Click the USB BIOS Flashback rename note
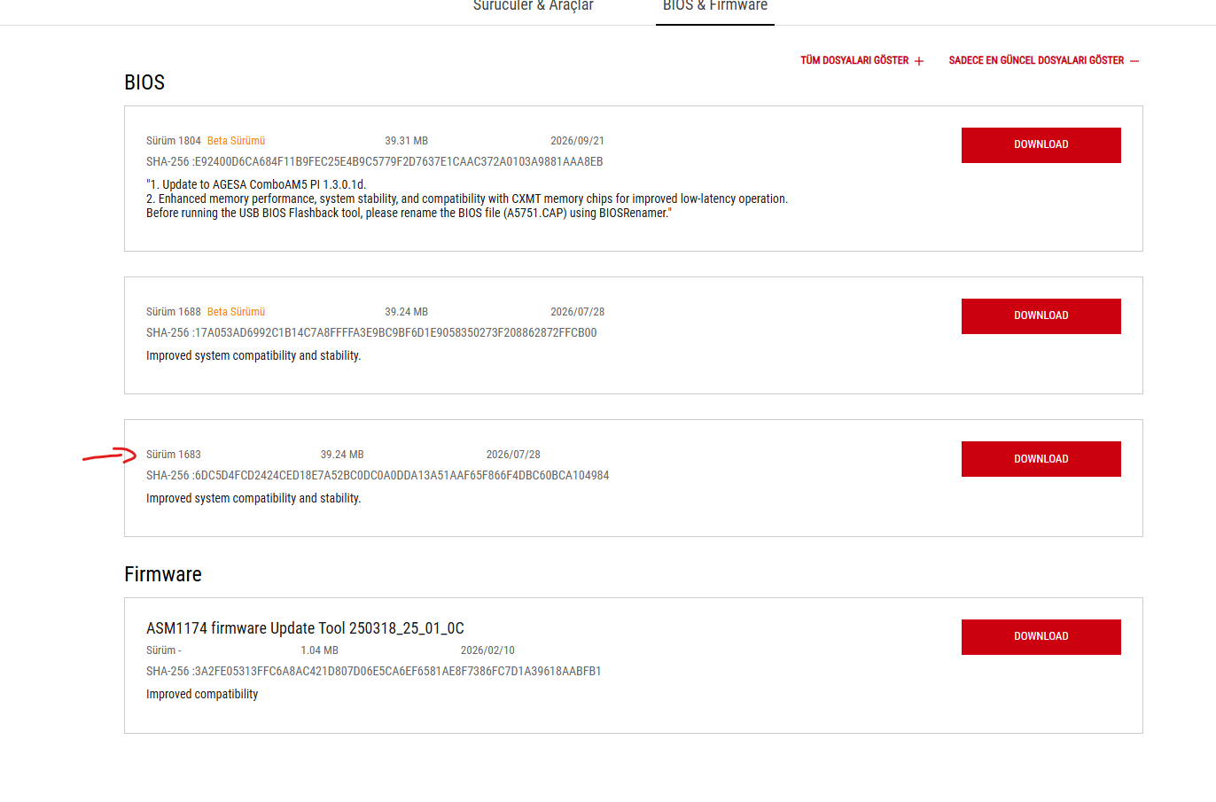 tap(409, 213)
